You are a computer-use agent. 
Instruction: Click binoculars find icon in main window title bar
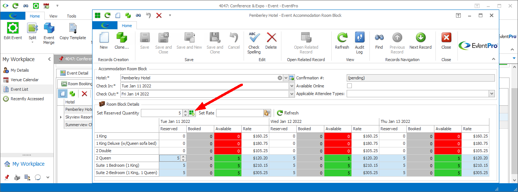[x=25, y=6]
